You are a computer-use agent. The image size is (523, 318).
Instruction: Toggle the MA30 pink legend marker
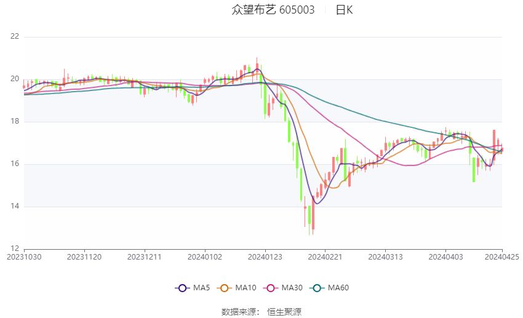click(271, 288)
